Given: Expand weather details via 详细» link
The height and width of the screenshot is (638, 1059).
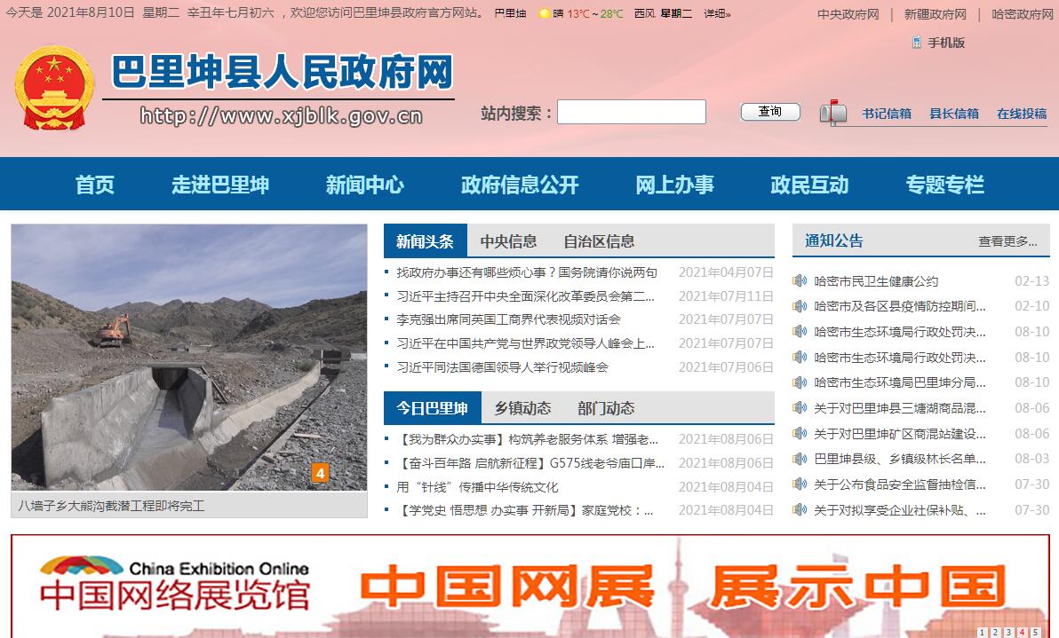Looking at the screenshot, I should pos(717,14).
